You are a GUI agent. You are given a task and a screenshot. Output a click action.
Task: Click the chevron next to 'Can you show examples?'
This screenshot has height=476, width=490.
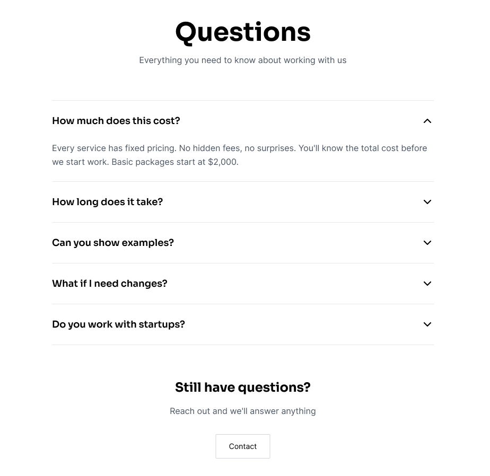point(427,243)
